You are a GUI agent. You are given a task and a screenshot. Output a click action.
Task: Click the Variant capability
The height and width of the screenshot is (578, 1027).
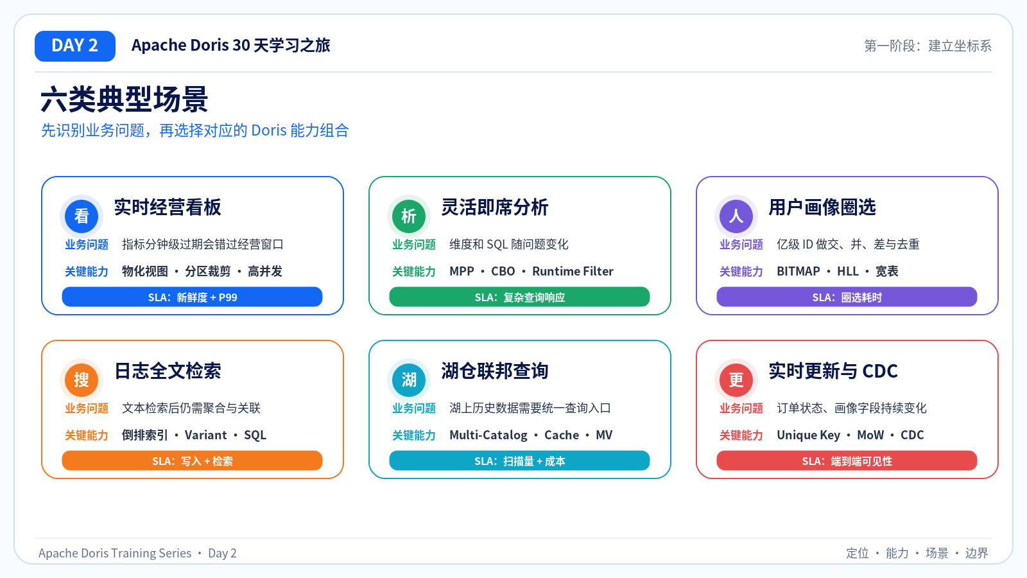(x=206, y=435)
